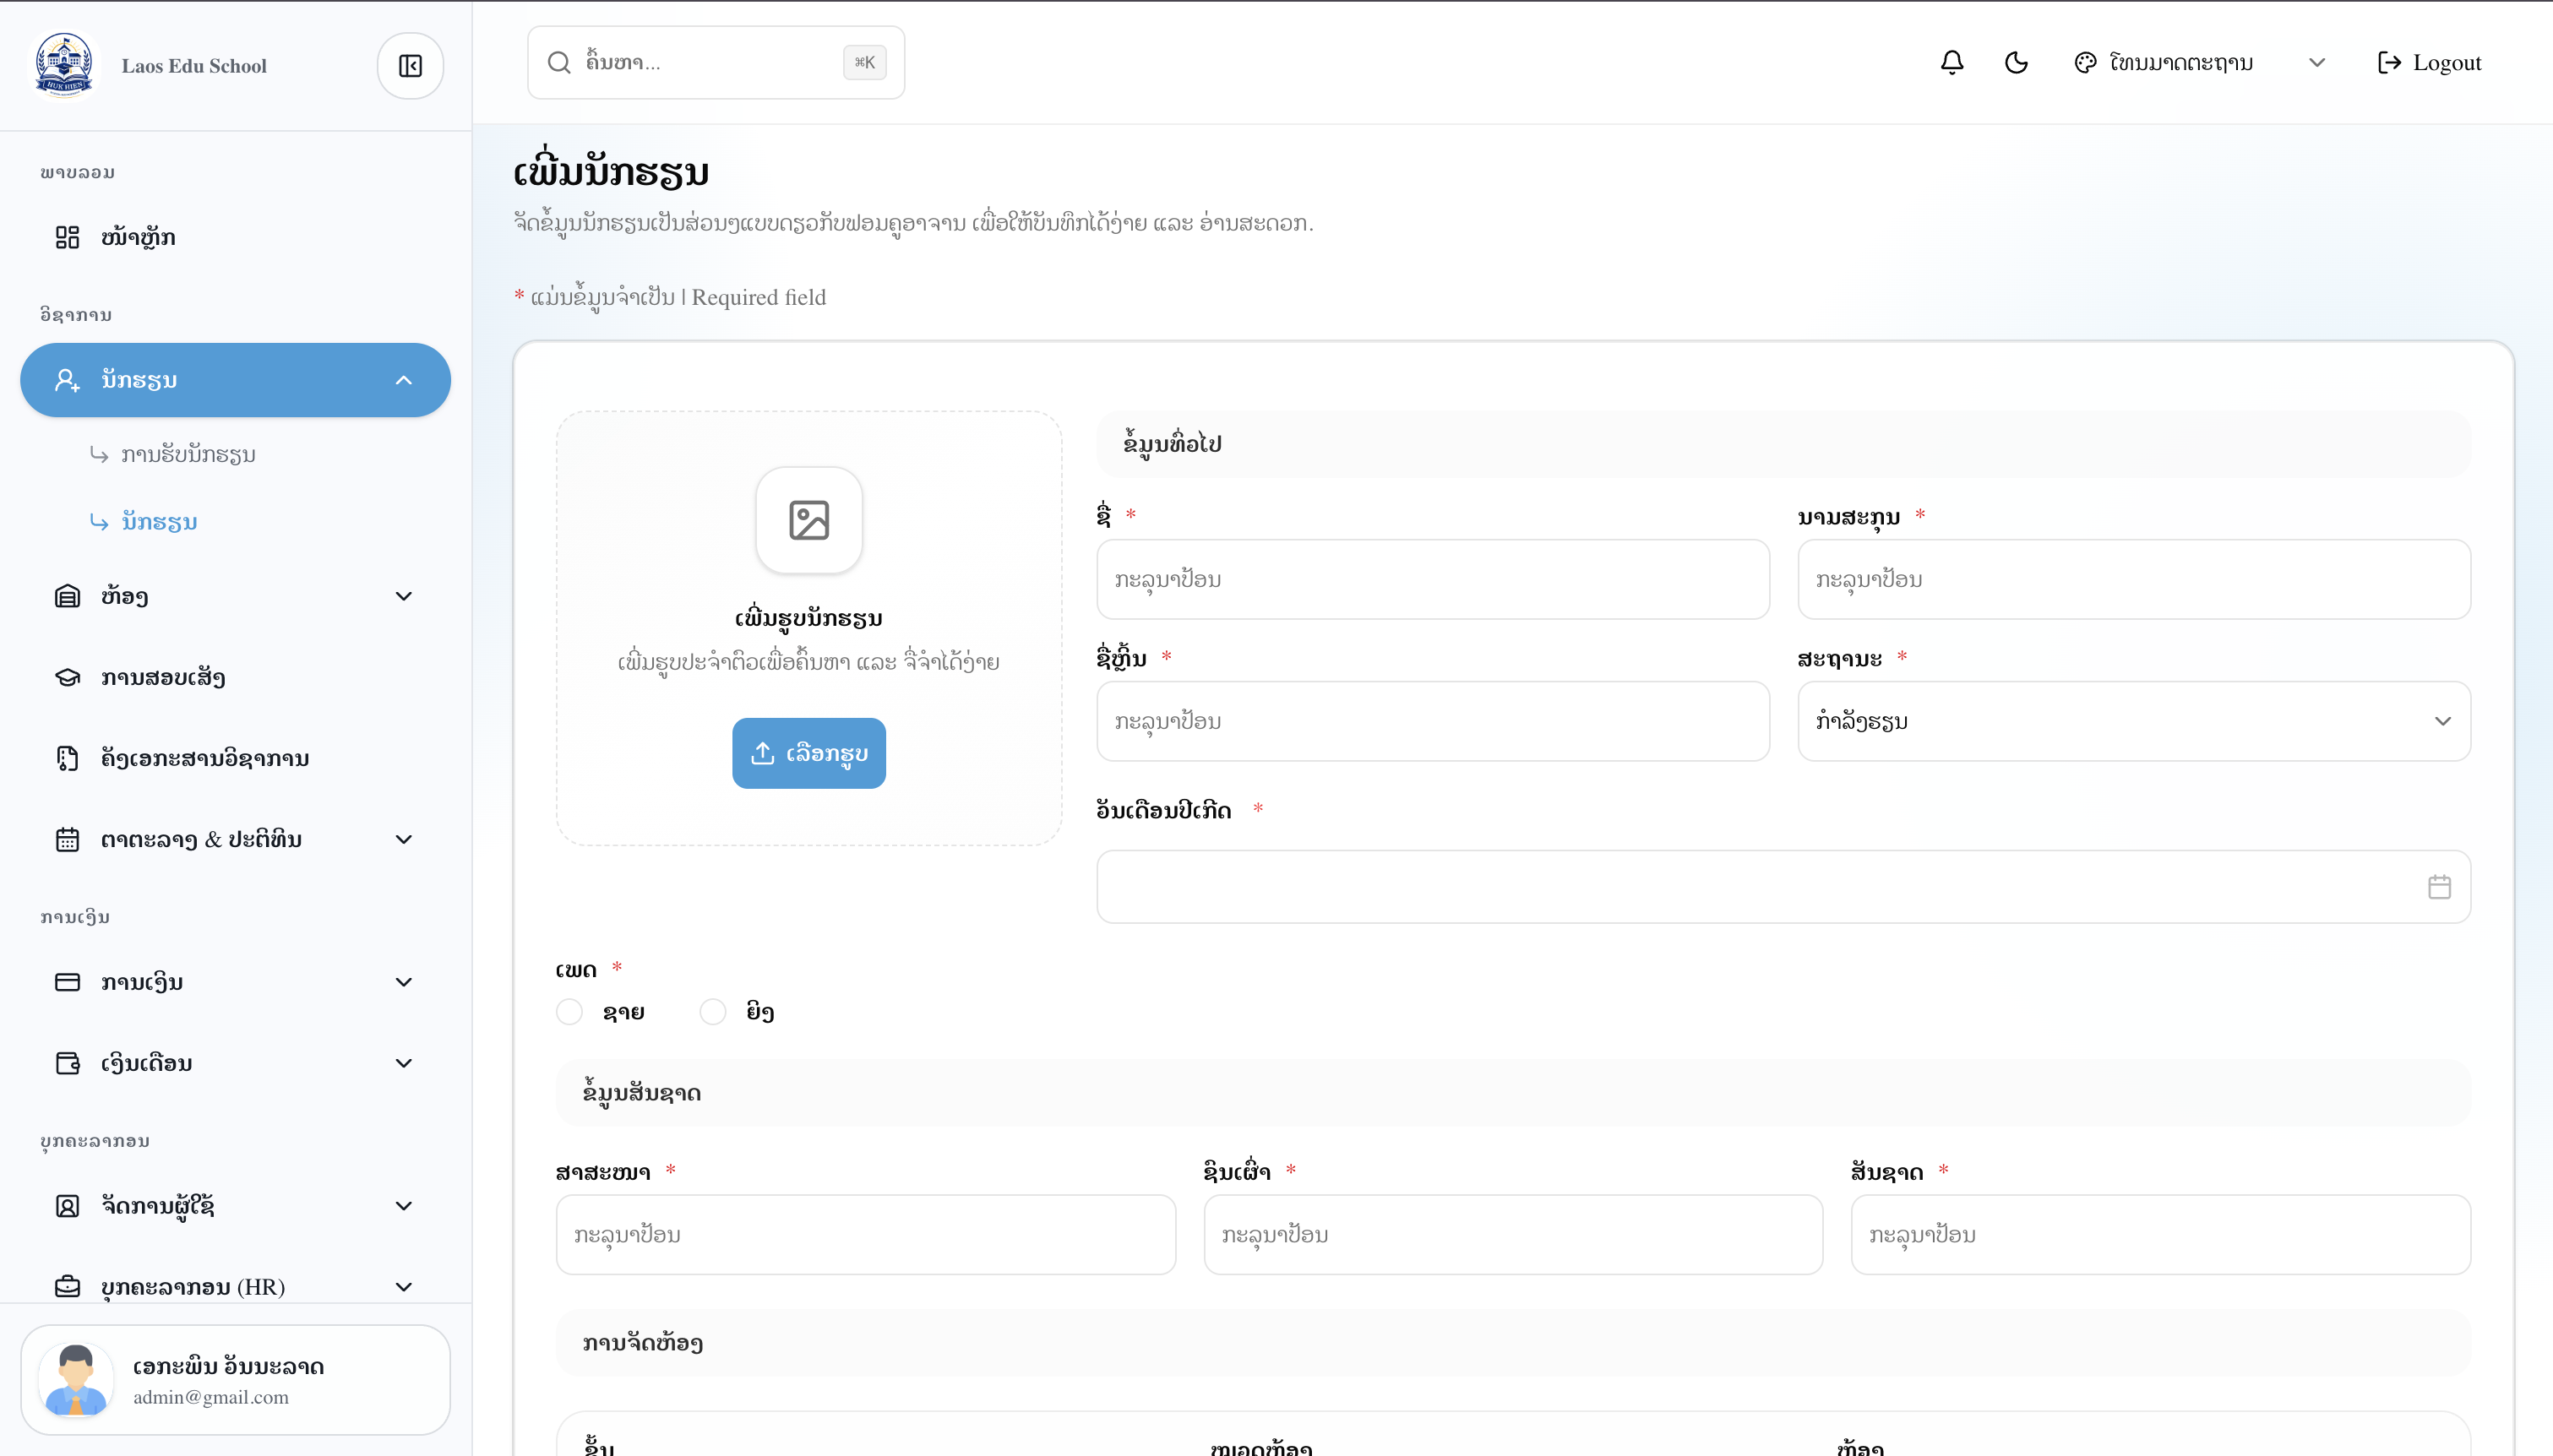Click the image placeholder icon for student photo
This screenshot has height=1456, width=2553.
809,520
